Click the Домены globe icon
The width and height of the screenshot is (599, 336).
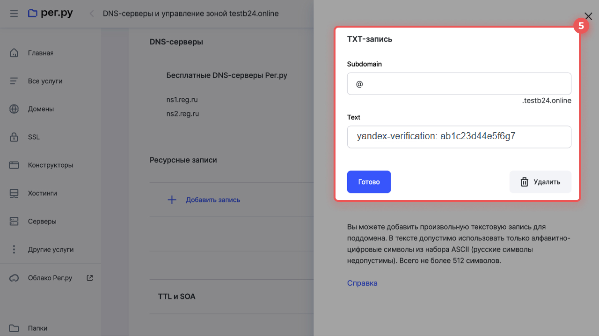[14, 109]
